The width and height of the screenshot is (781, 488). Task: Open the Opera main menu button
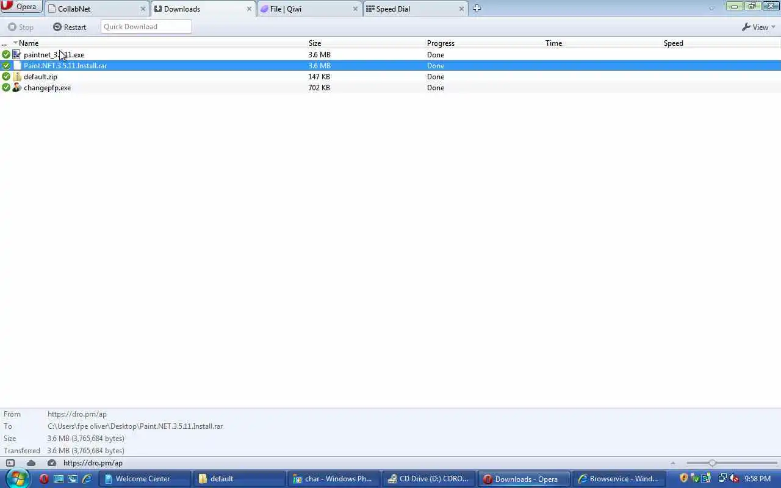[x=21, y=7]
